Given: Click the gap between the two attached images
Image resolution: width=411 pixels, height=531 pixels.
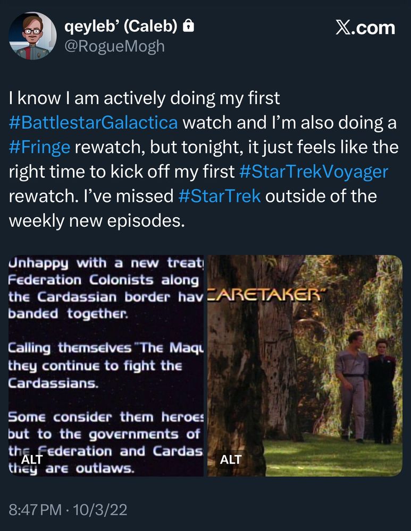Looking at the screenshot, I should click(205, 364).
